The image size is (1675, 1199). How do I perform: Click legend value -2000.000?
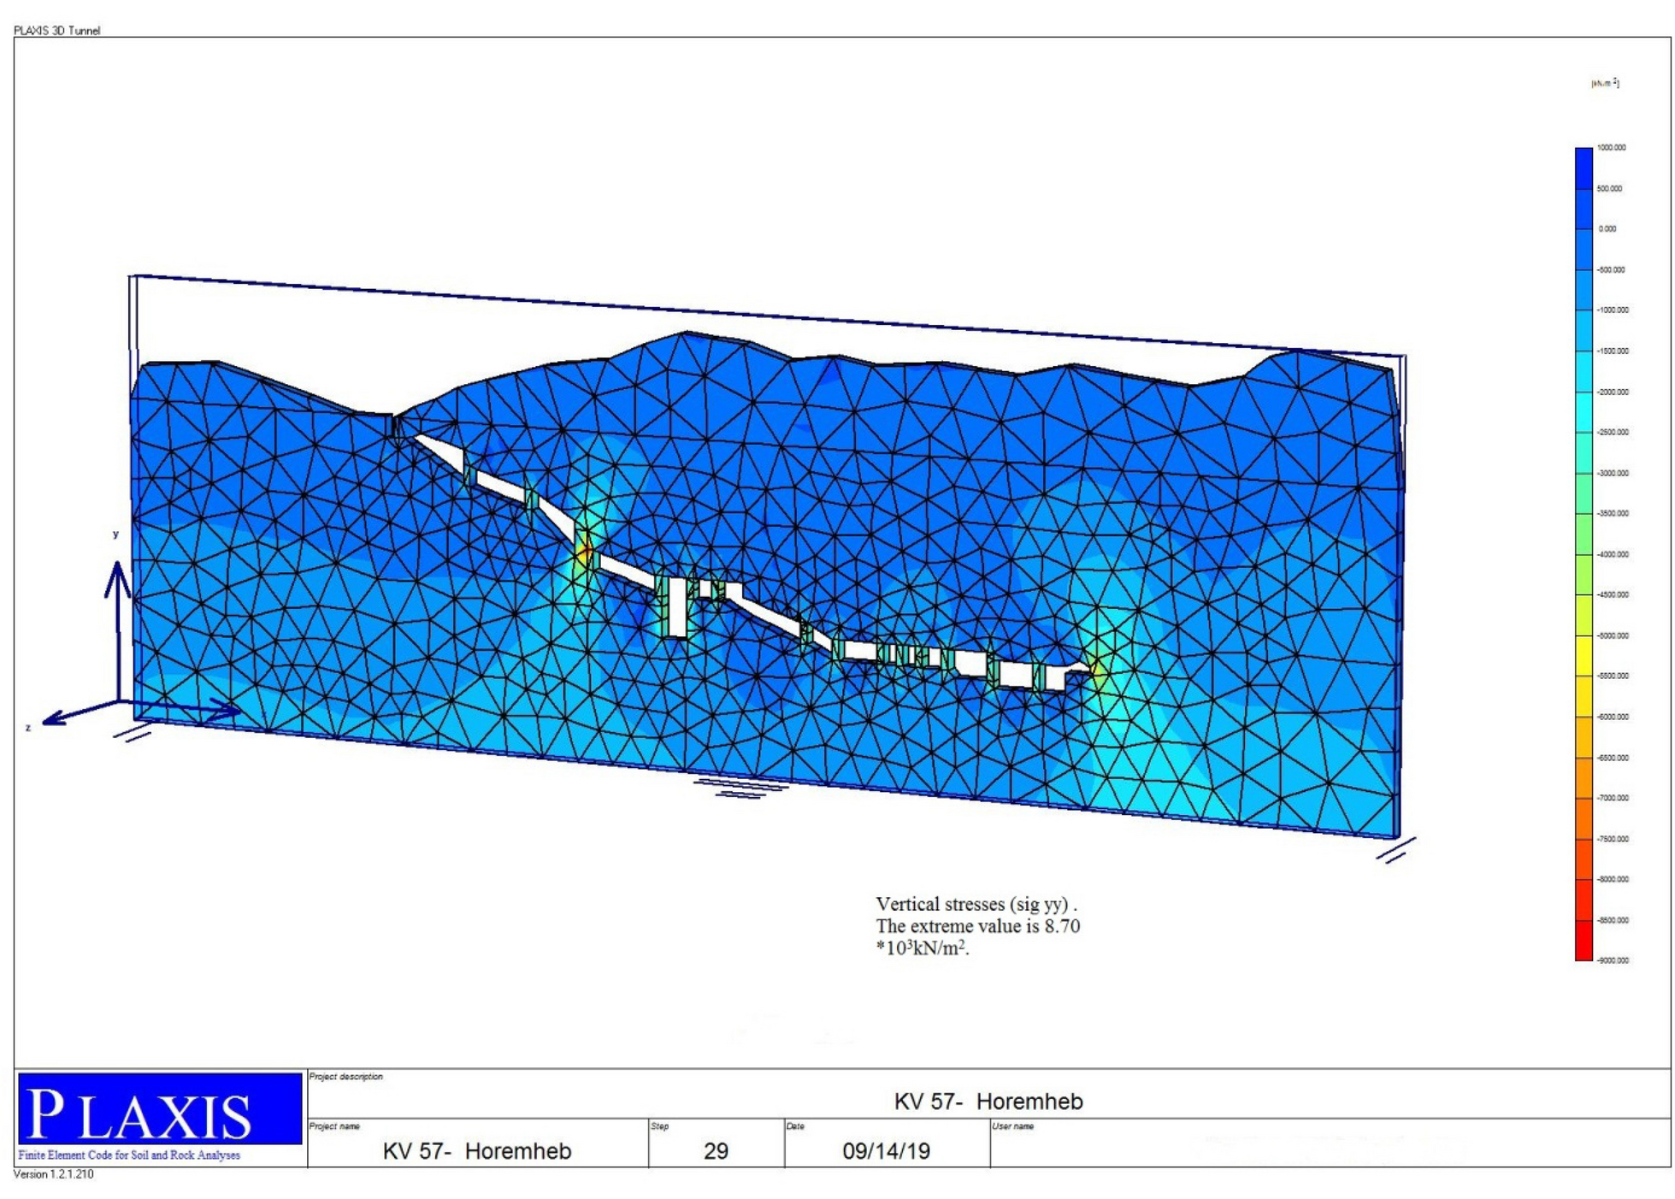[x=1611, y=392]
